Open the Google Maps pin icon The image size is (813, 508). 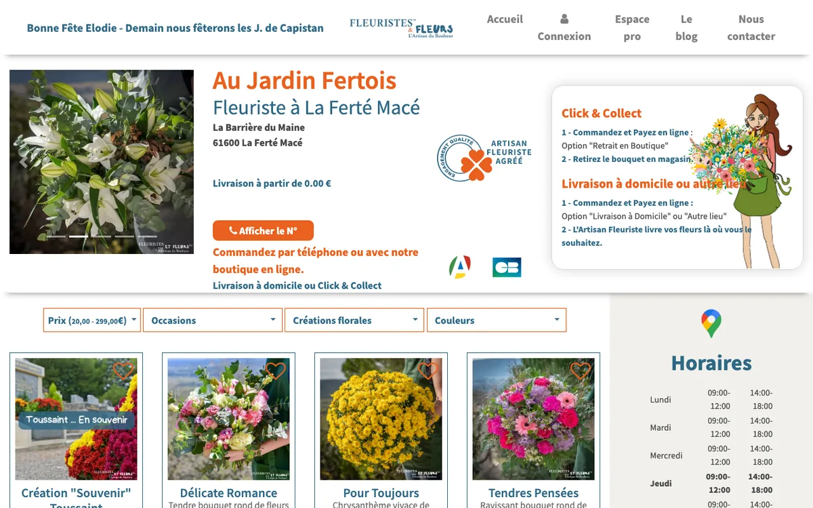pos(711,324)
